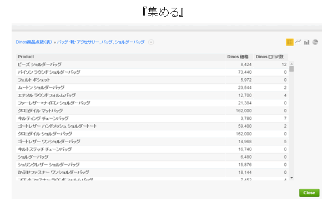Sort by Dinos 口コミ数 column header
Image resolution: width=333 pixels, height=222 pixels.
coord(270,57)
